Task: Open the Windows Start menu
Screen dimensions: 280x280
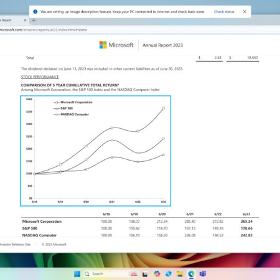Action: click(77, 274)
